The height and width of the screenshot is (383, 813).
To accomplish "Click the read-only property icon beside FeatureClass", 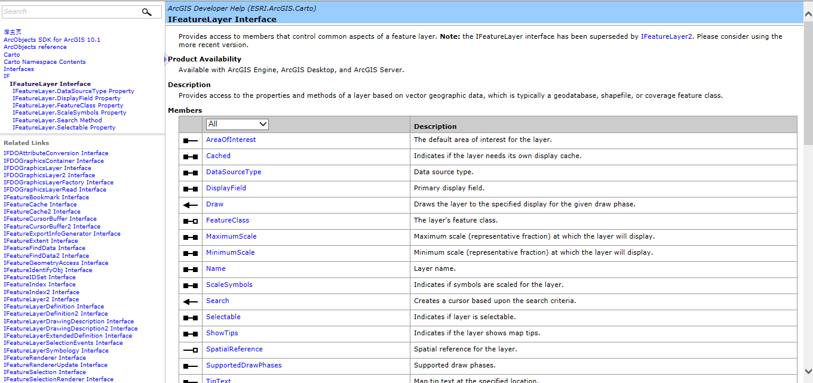I will click(189, 220).
